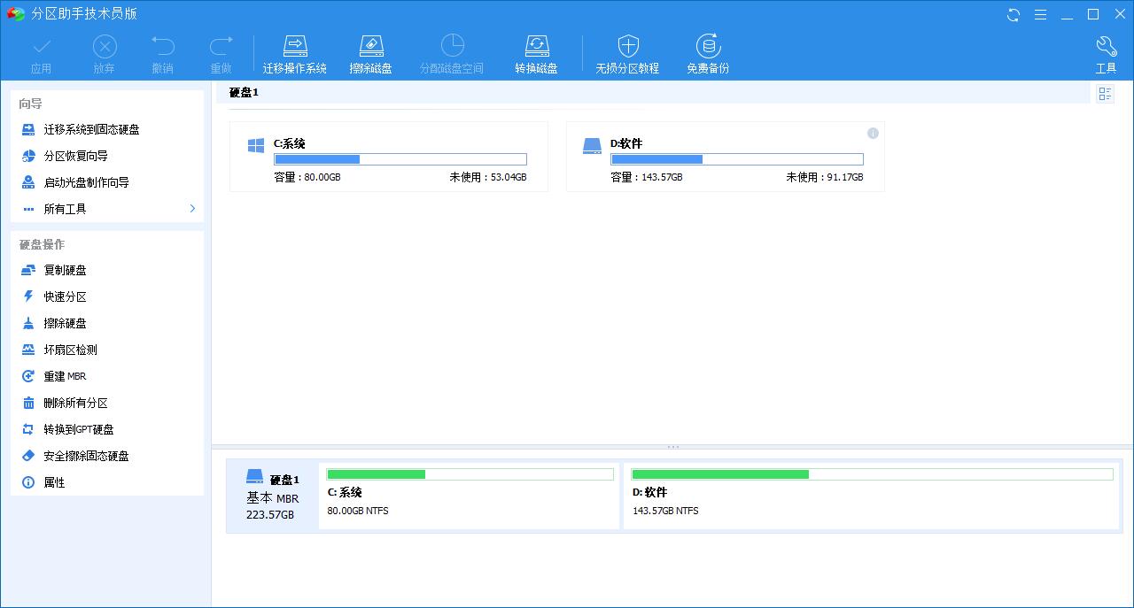Image resolution: width=1134 pixels, height=608 pixels.
Task: Click the splitter handle between panes
Action: (672, 447)
